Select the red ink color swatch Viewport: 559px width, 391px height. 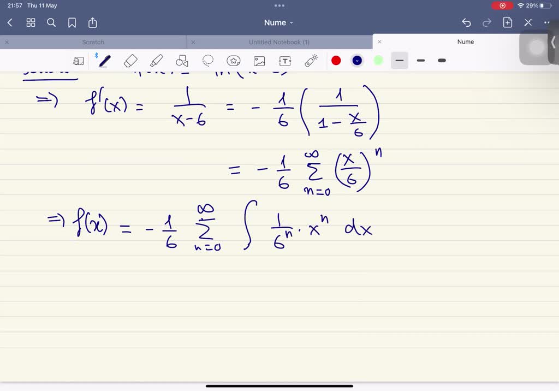[x=336, y=61]
